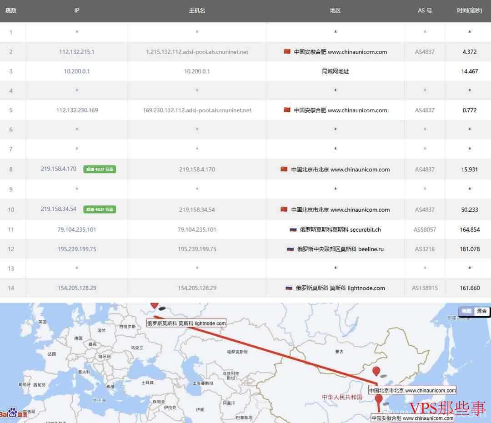
Task: Click the AS3216 cell
Action: point(425,249)
